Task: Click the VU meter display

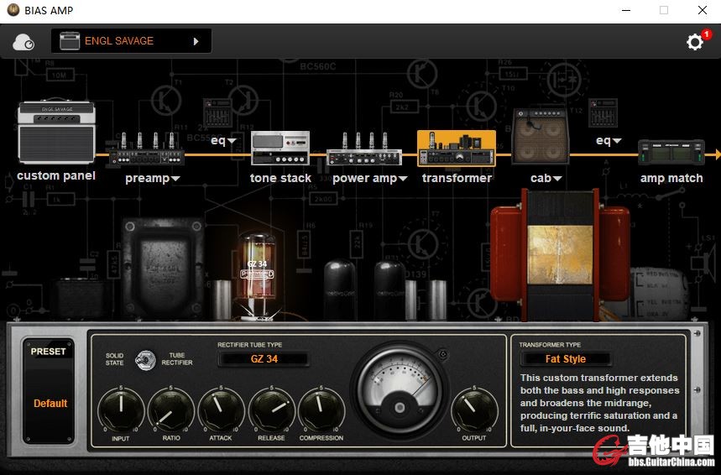Action: [400, 389]
